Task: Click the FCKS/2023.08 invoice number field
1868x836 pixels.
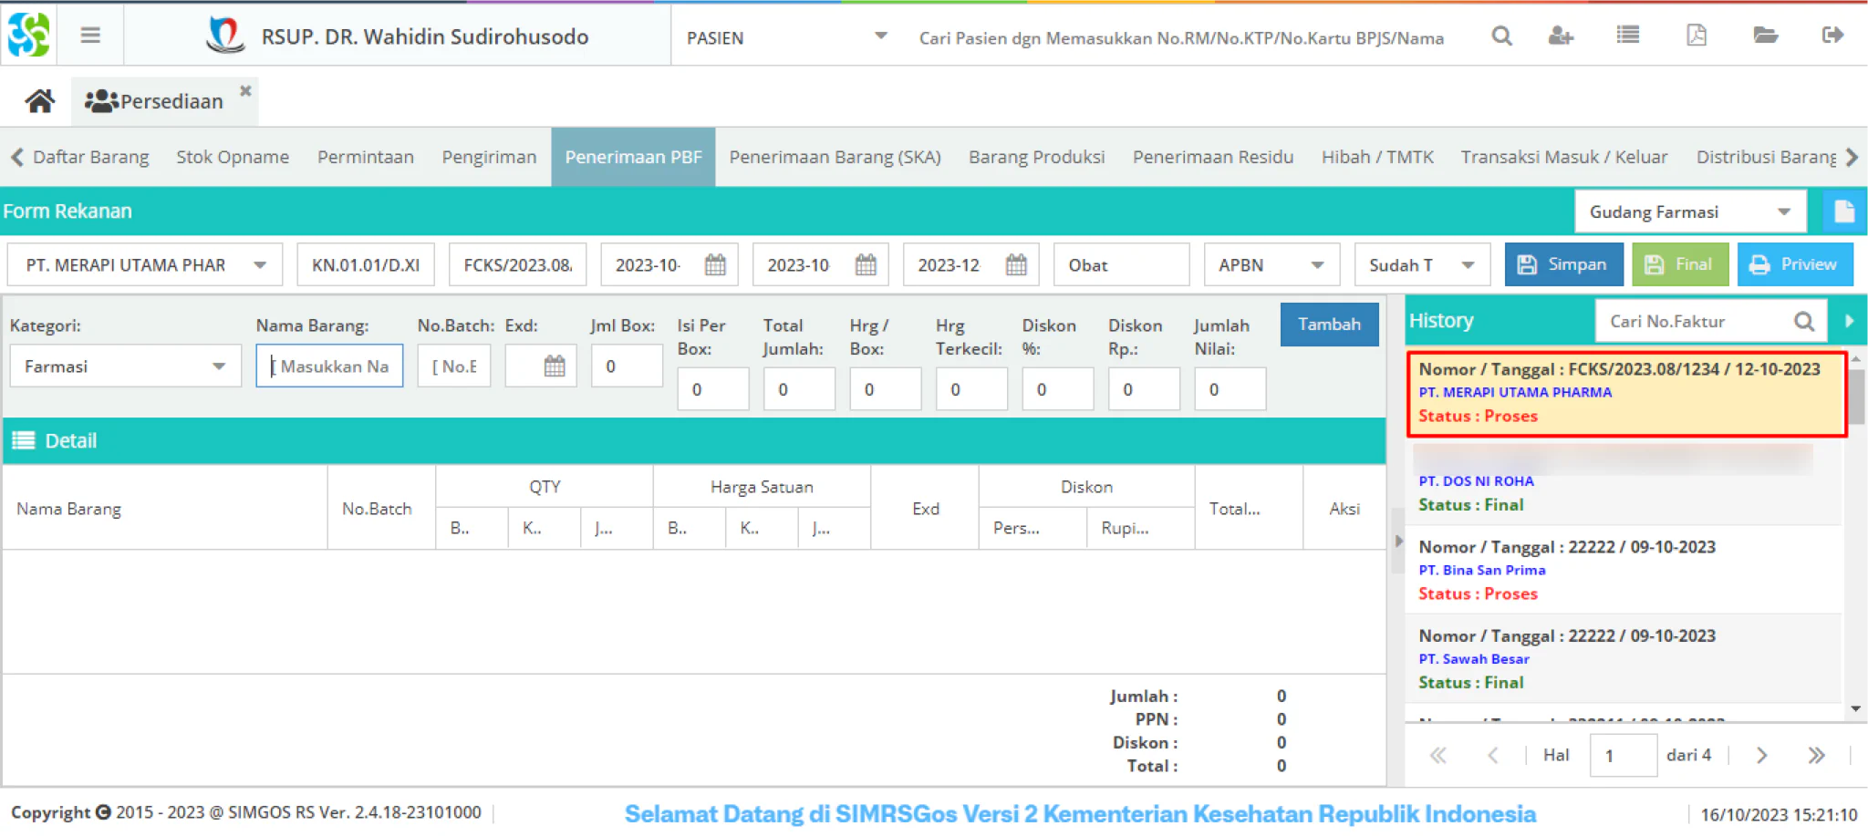Action: (x=517, y=264)
